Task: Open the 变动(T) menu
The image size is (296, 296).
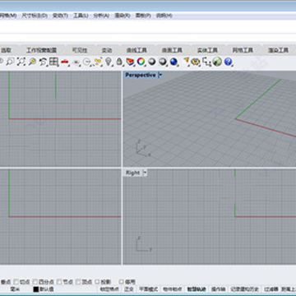Action: [x=60, y=16]
